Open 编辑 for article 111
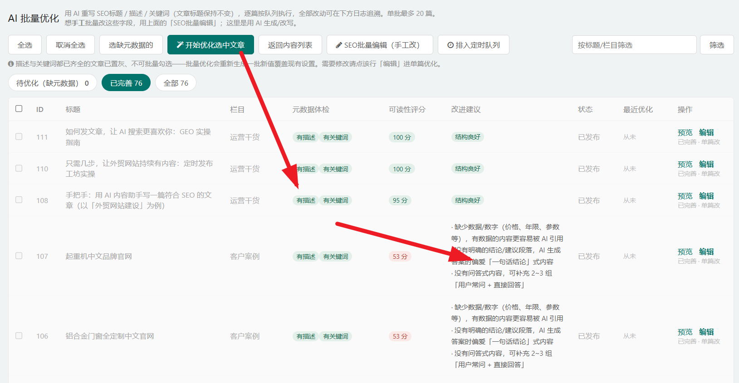The height and width of the screenshot is (383, 739). click(706, 132)
